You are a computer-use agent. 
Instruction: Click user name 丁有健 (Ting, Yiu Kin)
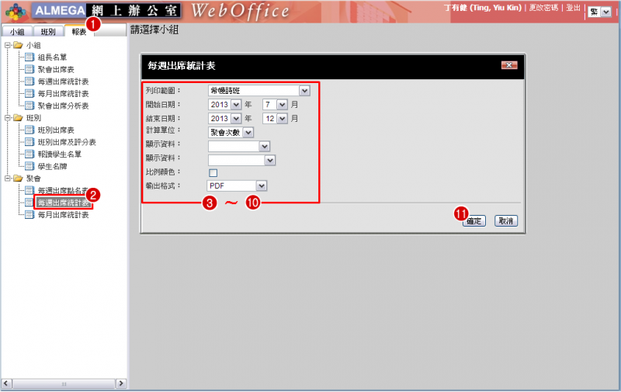482,8
